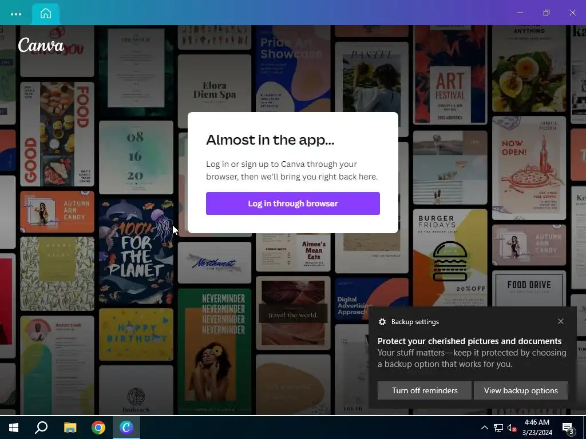Click the Art Festival poster thumbnail

[x=450, y=75]
